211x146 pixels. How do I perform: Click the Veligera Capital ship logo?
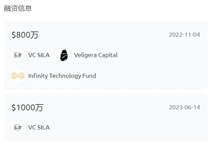click(x=63, y=55)
